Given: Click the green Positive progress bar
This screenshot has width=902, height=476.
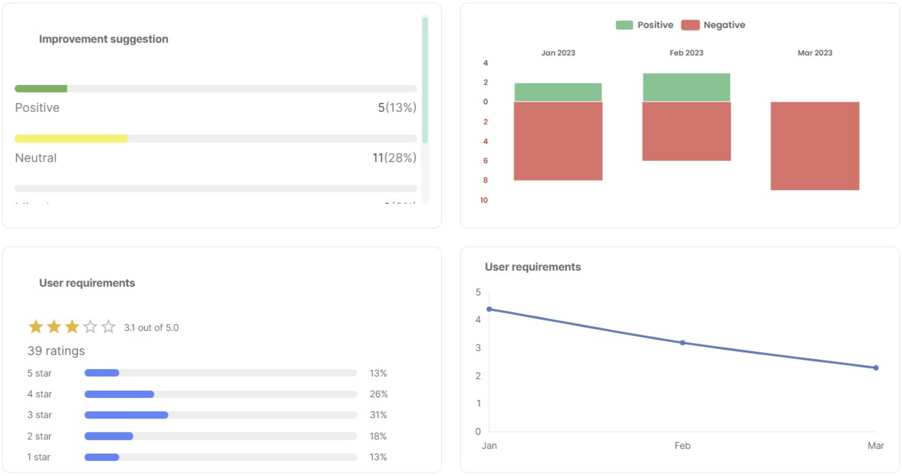Looking at the screenshot, I should coord(41,89).
